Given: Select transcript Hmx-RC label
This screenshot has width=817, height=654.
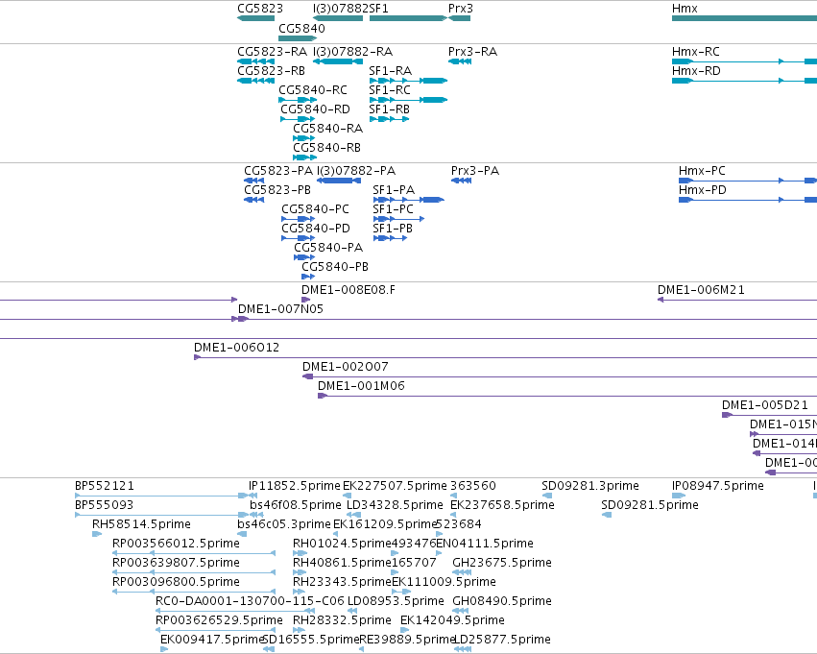Looking at the screenshot, I should tap(696, 52).
